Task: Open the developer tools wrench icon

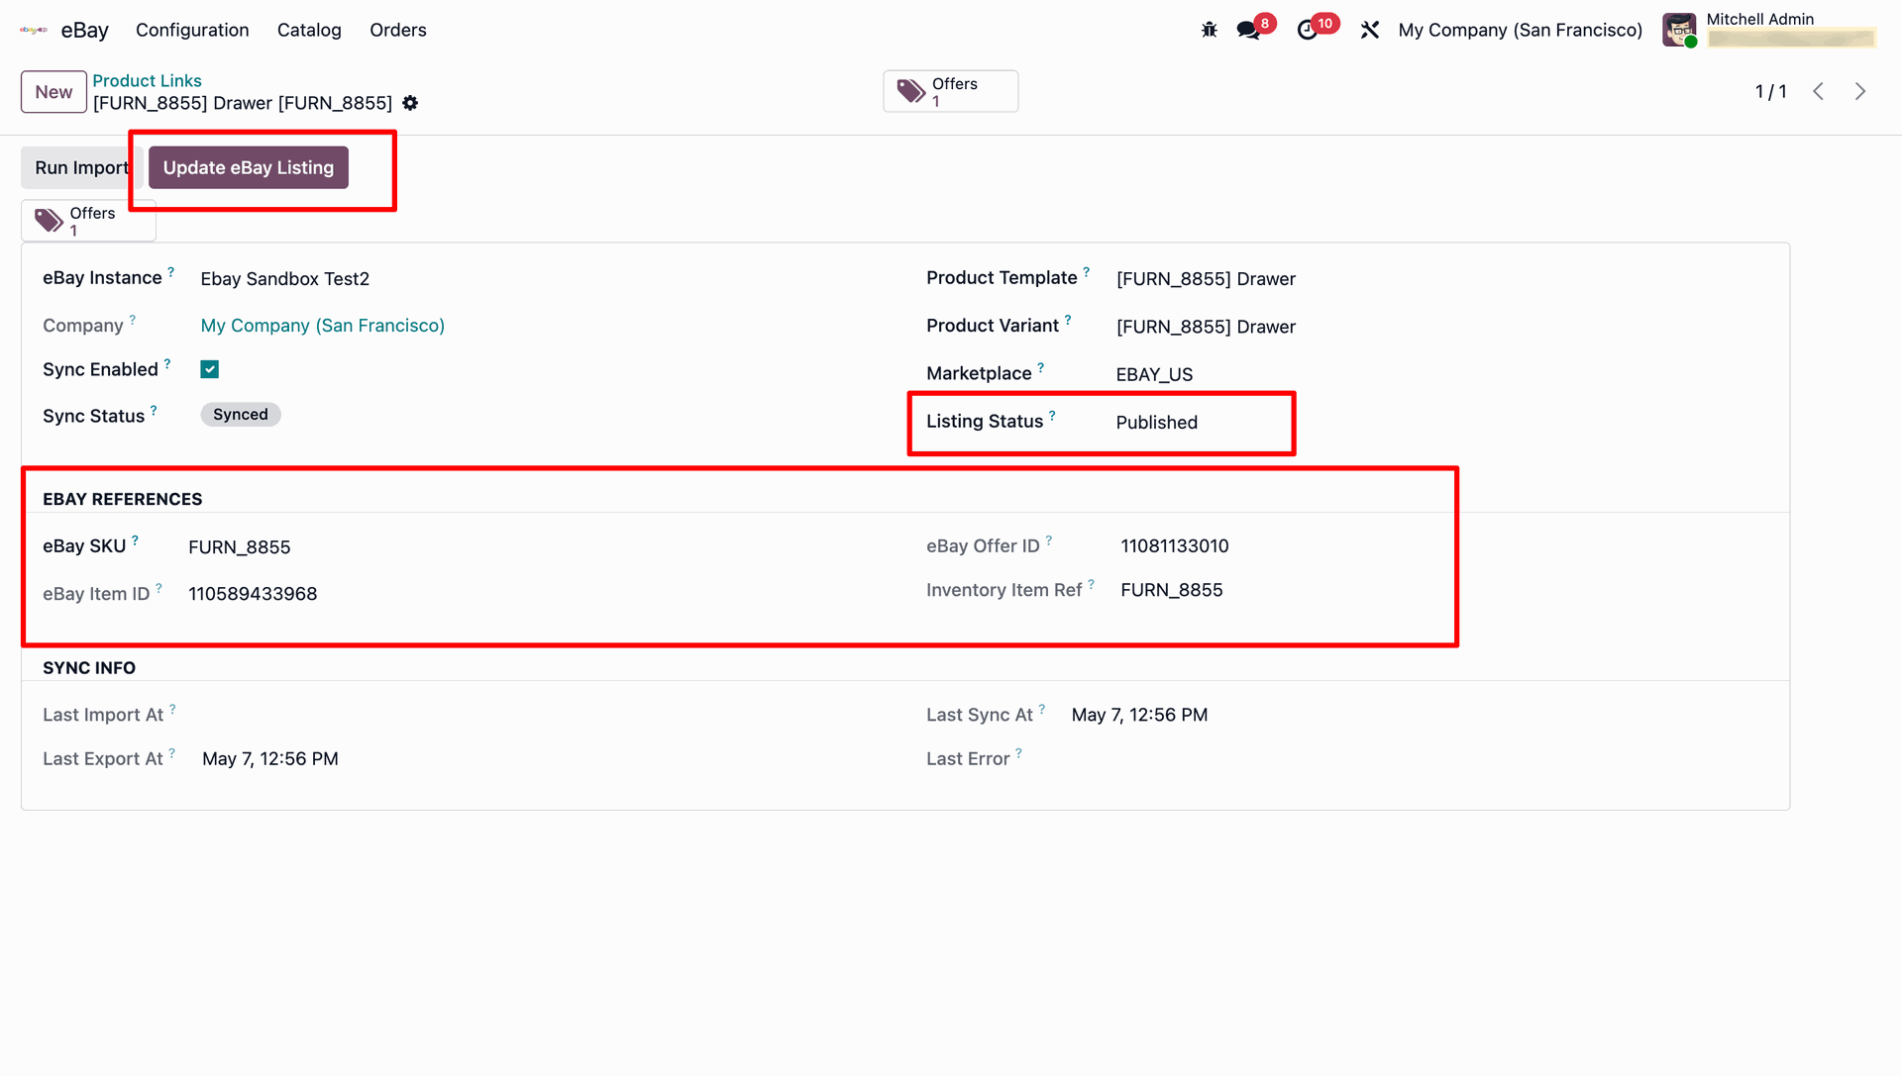Action: (1370, 30)
